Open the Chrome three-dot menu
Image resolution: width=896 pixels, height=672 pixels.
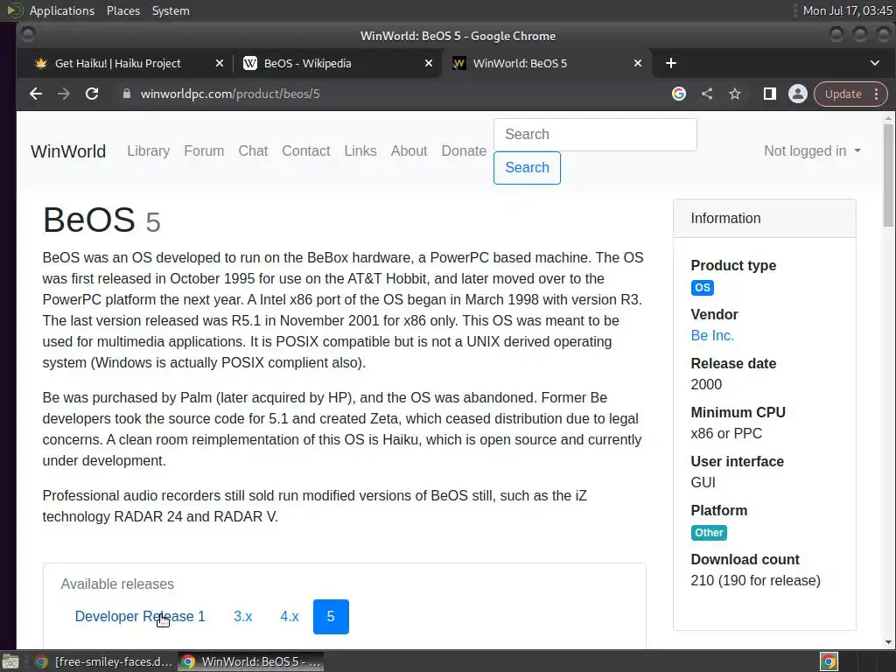pyautogui.click(x=877, y=94)
